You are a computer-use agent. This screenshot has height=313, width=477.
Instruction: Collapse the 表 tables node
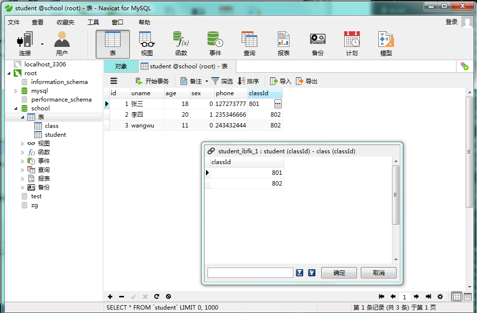click(x=22, y=117)
